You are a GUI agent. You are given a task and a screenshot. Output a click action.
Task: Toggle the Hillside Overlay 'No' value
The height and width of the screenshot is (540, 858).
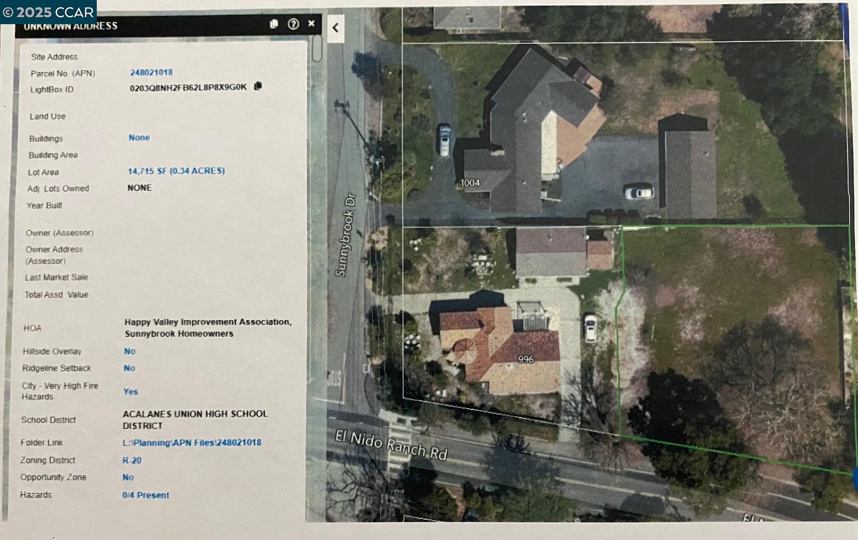click(x=129, y=351)
